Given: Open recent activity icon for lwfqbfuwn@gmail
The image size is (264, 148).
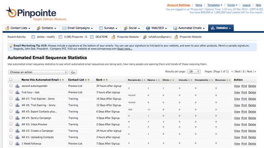Looking at the screenshot, I should (x=144, y=37).
